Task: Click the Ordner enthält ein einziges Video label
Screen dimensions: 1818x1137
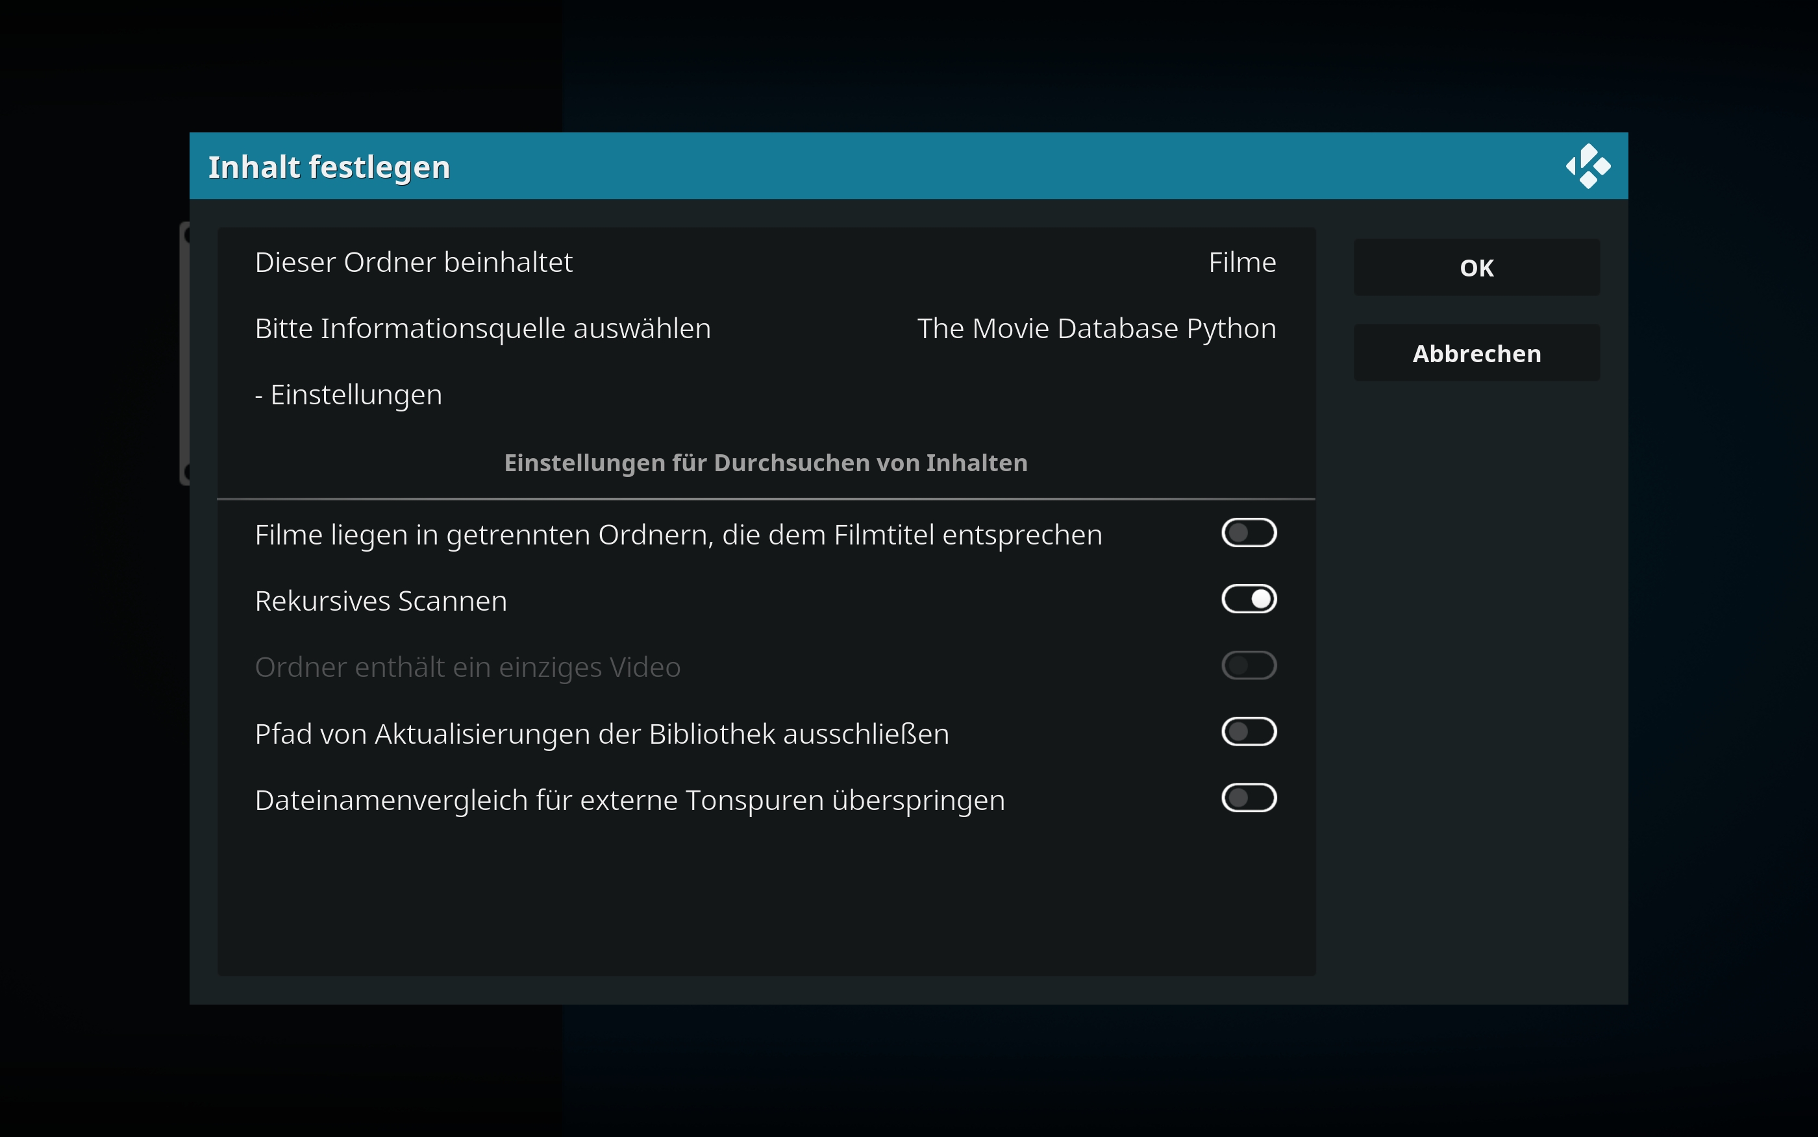Action: pyautogui.click(x=468, y=667)
